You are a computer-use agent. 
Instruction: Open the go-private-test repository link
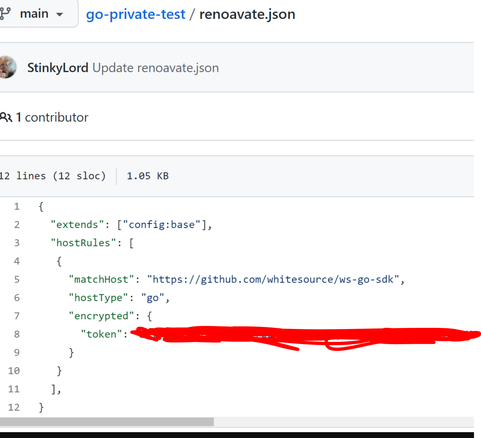[x=135, y=14]
